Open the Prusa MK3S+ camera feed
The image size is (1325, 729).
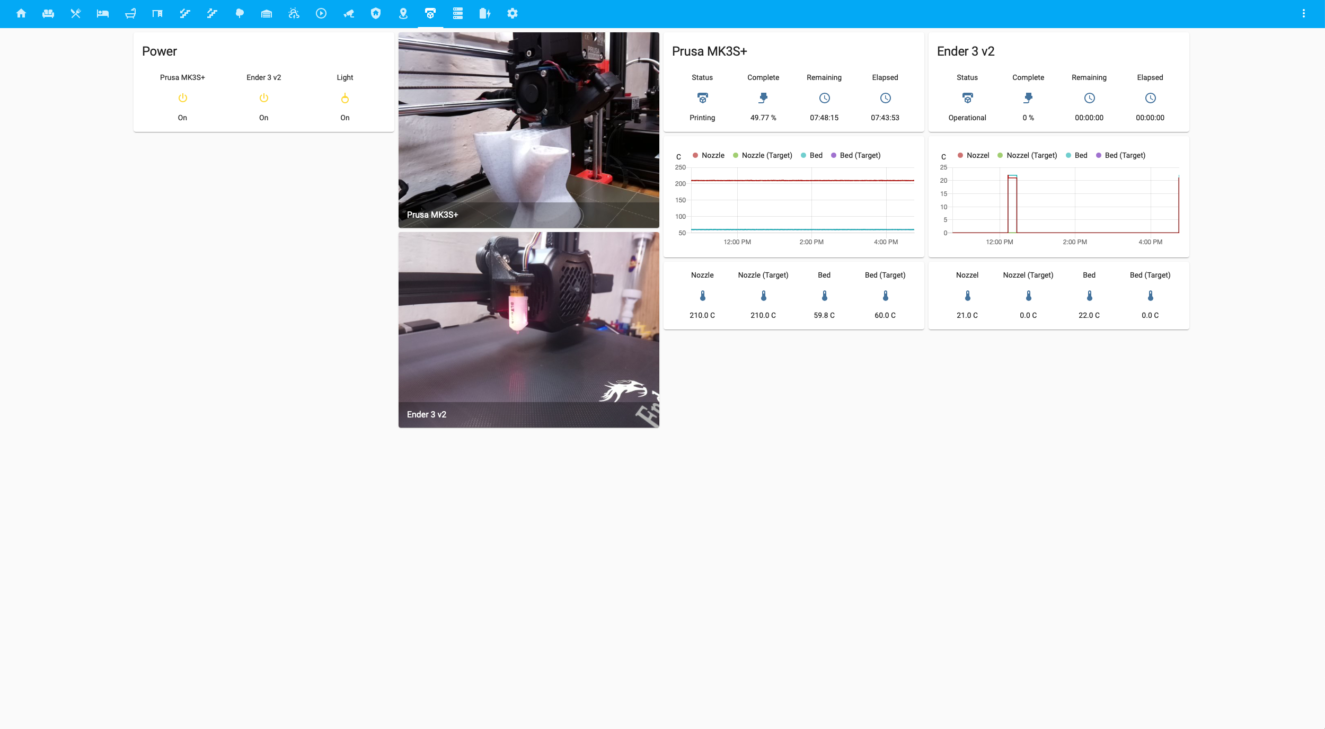(x=528, y=130)
